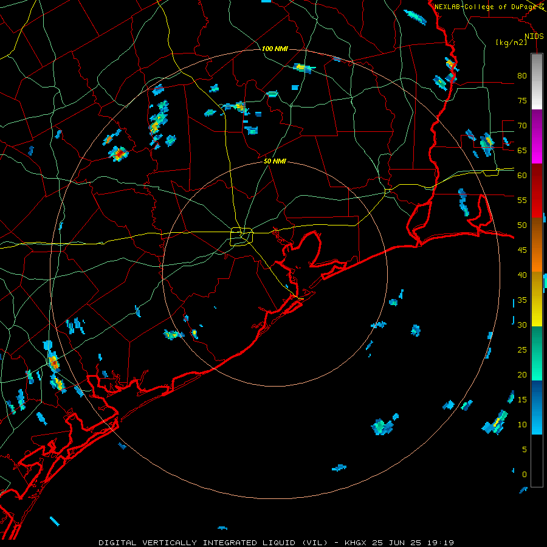Select the white-gray segment of the color bar

(x=537, y=81)
